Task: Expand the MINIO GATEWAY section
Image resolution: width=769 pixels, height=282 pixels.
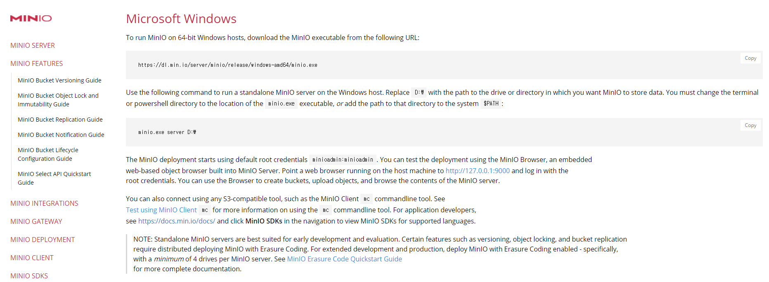Action: click(x=36, y=221)
